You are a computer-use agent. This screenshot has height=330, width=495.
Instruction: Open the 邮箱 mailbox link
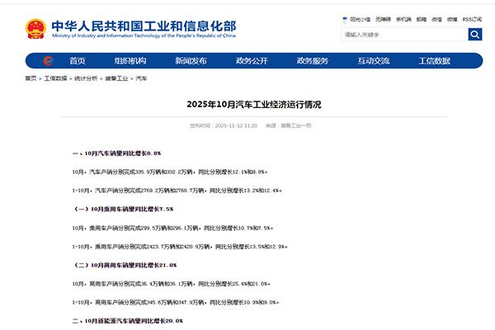[x=422, y=18]
